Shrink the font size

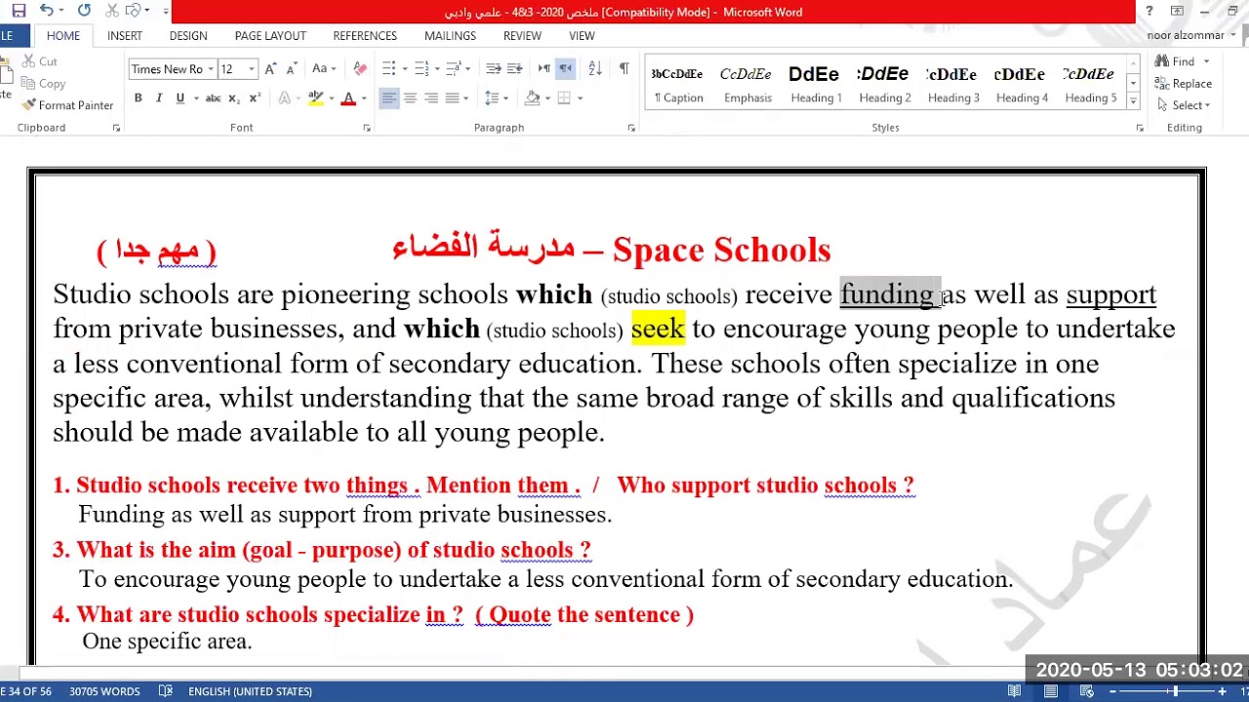pos(291,69)
